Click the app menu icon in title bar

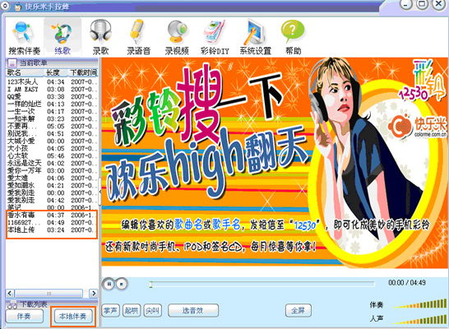tap(5, 6)
